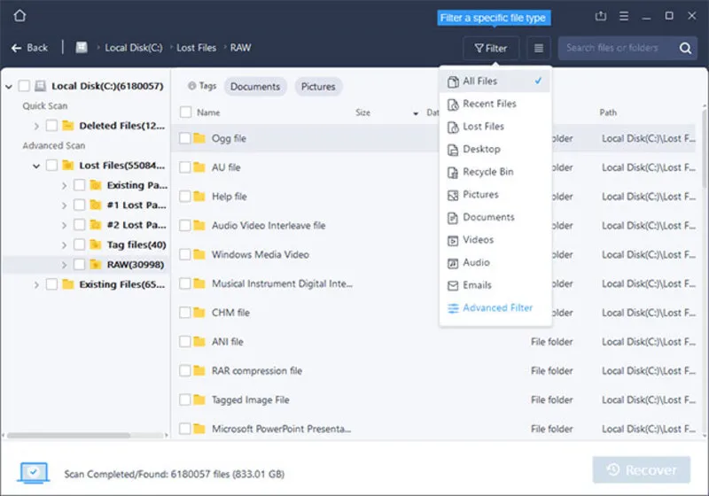Screen dimensions: 709x496
Task: Click the disk drive icon in breadcrumb
Action: point(82,48)
